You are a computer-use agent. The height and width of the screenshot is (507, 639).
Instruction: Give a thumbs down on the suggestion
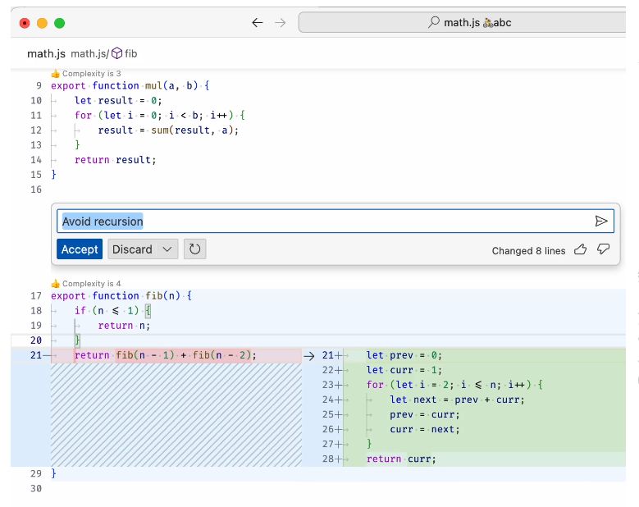(x=603, y=249)
